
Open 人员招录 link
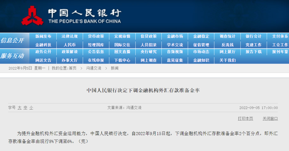[x=149, y=45]
